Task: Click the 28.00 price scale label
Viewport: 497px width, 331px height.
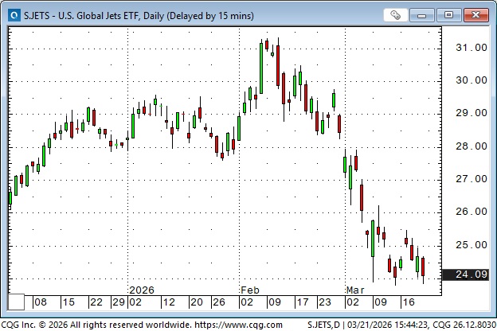Action: 470,146
